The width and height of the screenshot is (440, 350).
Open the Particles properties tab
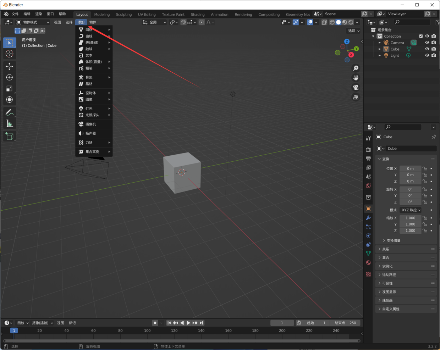click(x=368, y=227)
